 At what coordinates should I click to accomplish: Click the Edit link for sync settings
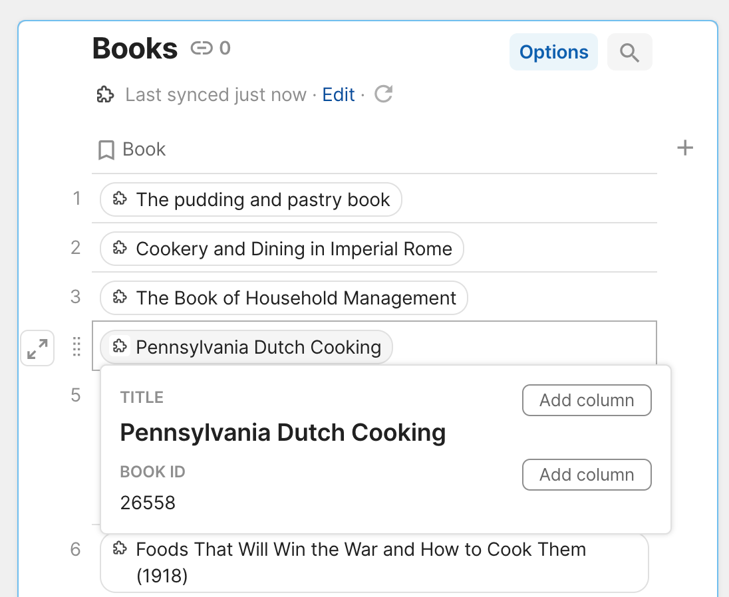coord(339,94)
